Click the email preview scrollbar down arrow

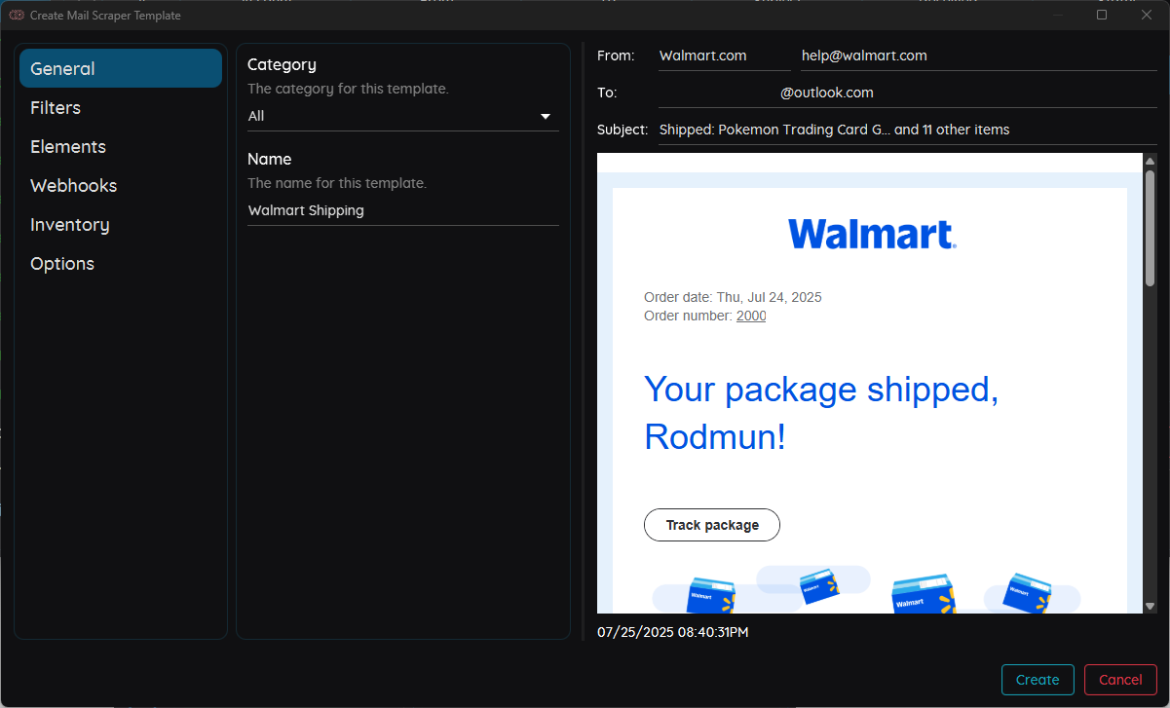(1150, 606)
